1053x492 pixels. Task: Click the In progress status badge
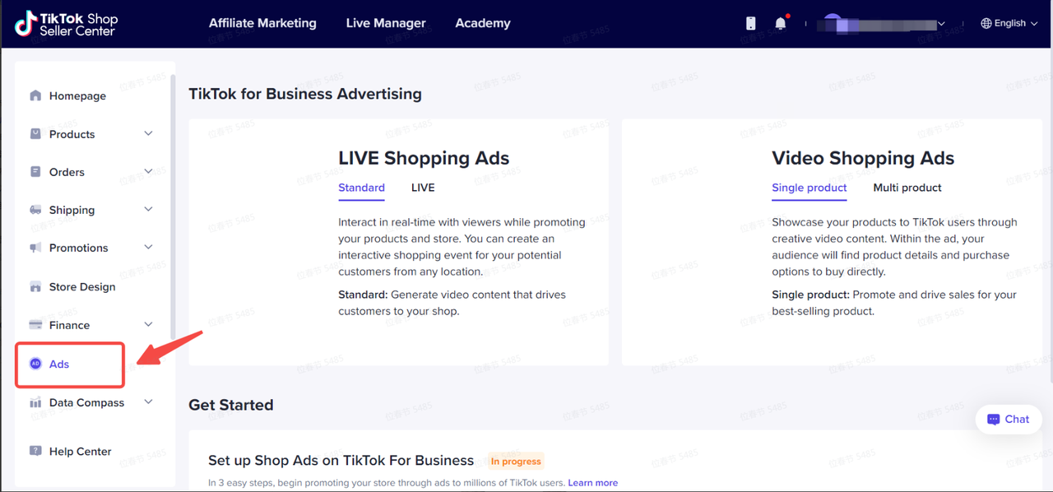516,461
